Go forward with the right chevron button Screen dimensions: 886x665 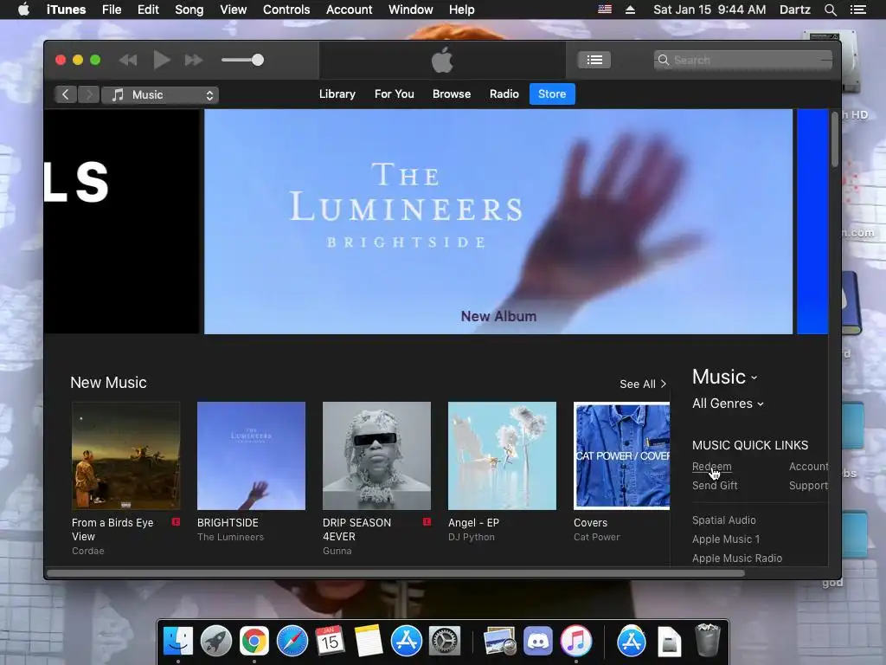(x=89, y=94)
